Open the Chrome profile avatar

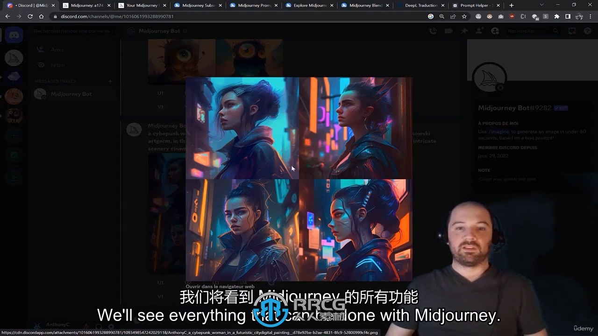pyautogui.click(x=579, y=16)
